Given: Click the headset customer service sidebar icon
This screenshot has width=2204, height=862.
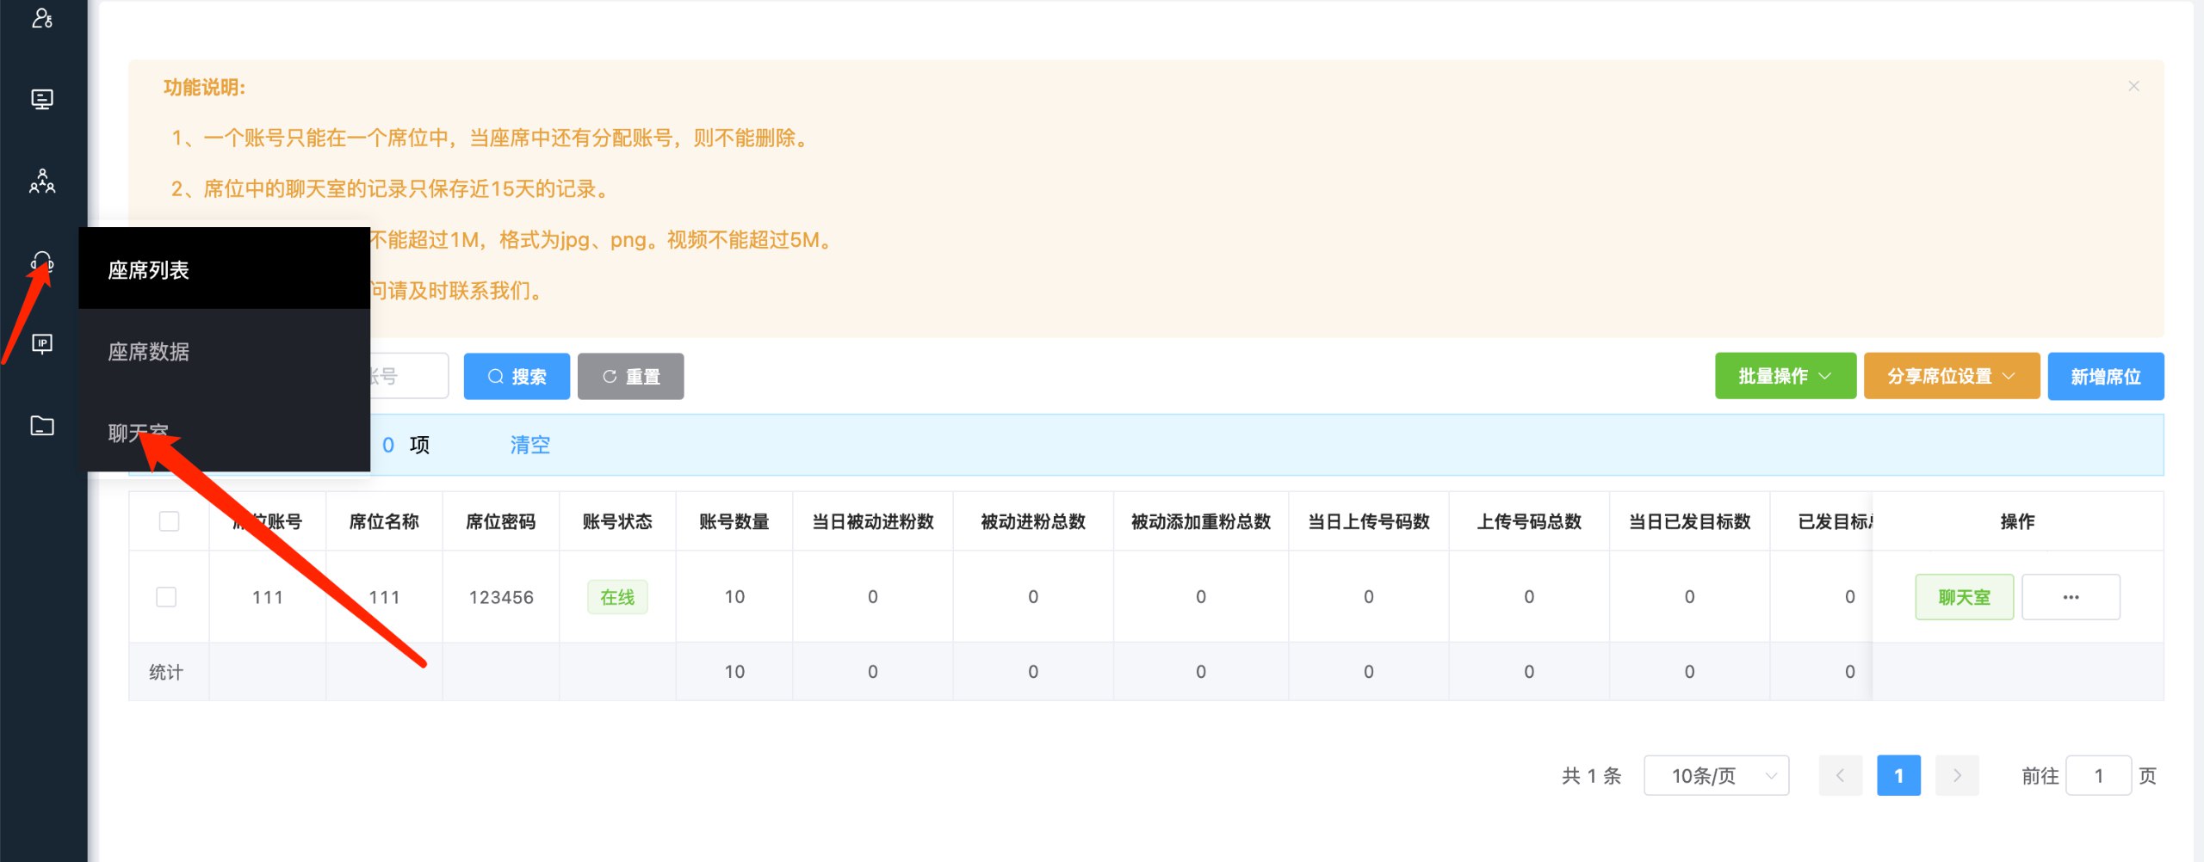Looking at the screenshot, I should [42, 262].
